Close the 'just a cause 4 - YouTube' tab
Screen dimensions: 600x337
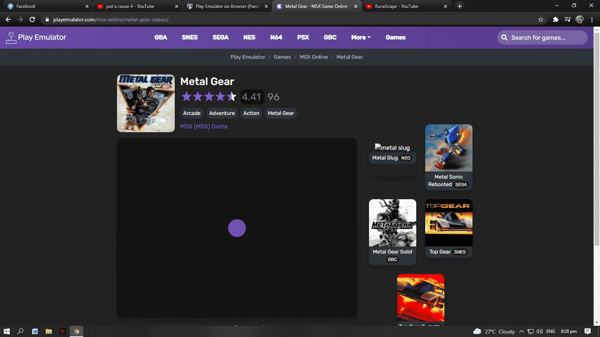pos(177,6)
